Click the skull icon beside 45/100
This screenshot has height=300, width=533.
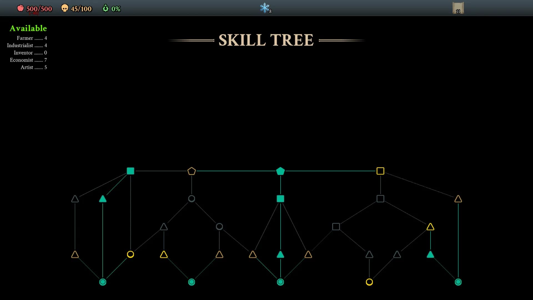pyautogui.click(x=64, y=8)
